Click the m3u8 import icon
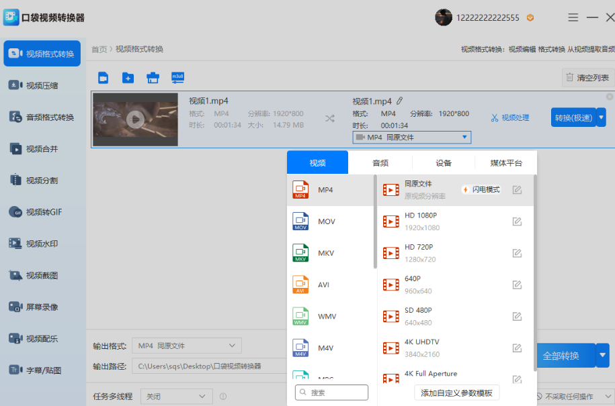The image size is (615, 406). (177, 78)
